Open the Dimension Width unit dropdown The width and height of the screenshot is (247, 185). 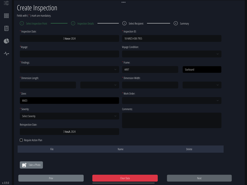pyautogui.click(x=202, y=85)
